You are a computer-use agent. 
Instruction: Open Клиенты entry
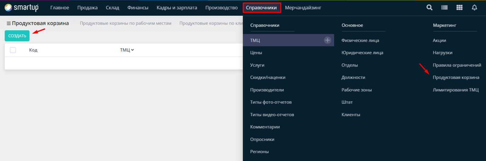(351, 115)
